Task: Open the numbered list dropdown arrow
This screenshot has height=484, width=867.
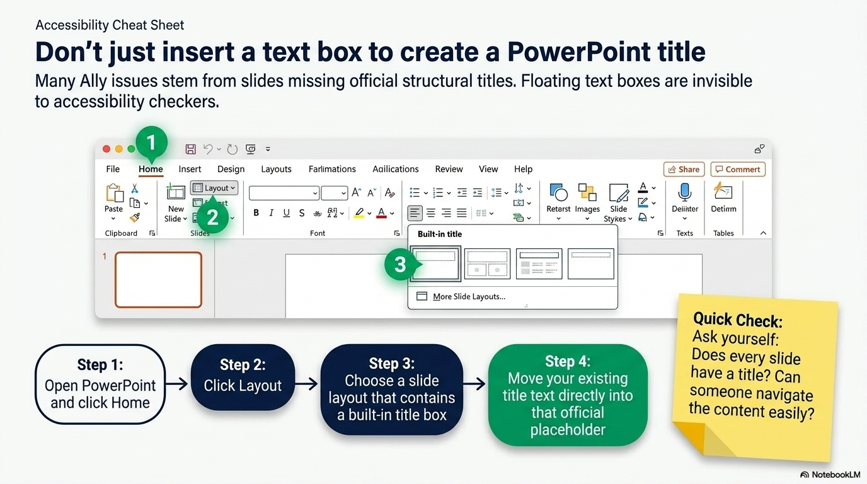Action: (x=448, y=193)
